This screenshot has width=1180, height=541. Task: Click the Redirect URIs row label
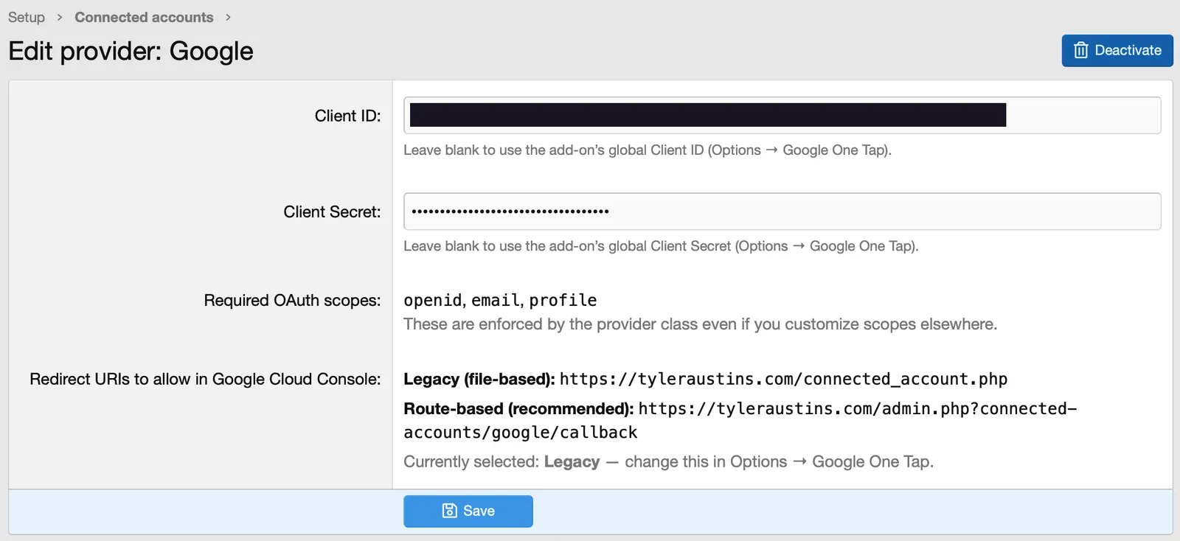[205, 379]
